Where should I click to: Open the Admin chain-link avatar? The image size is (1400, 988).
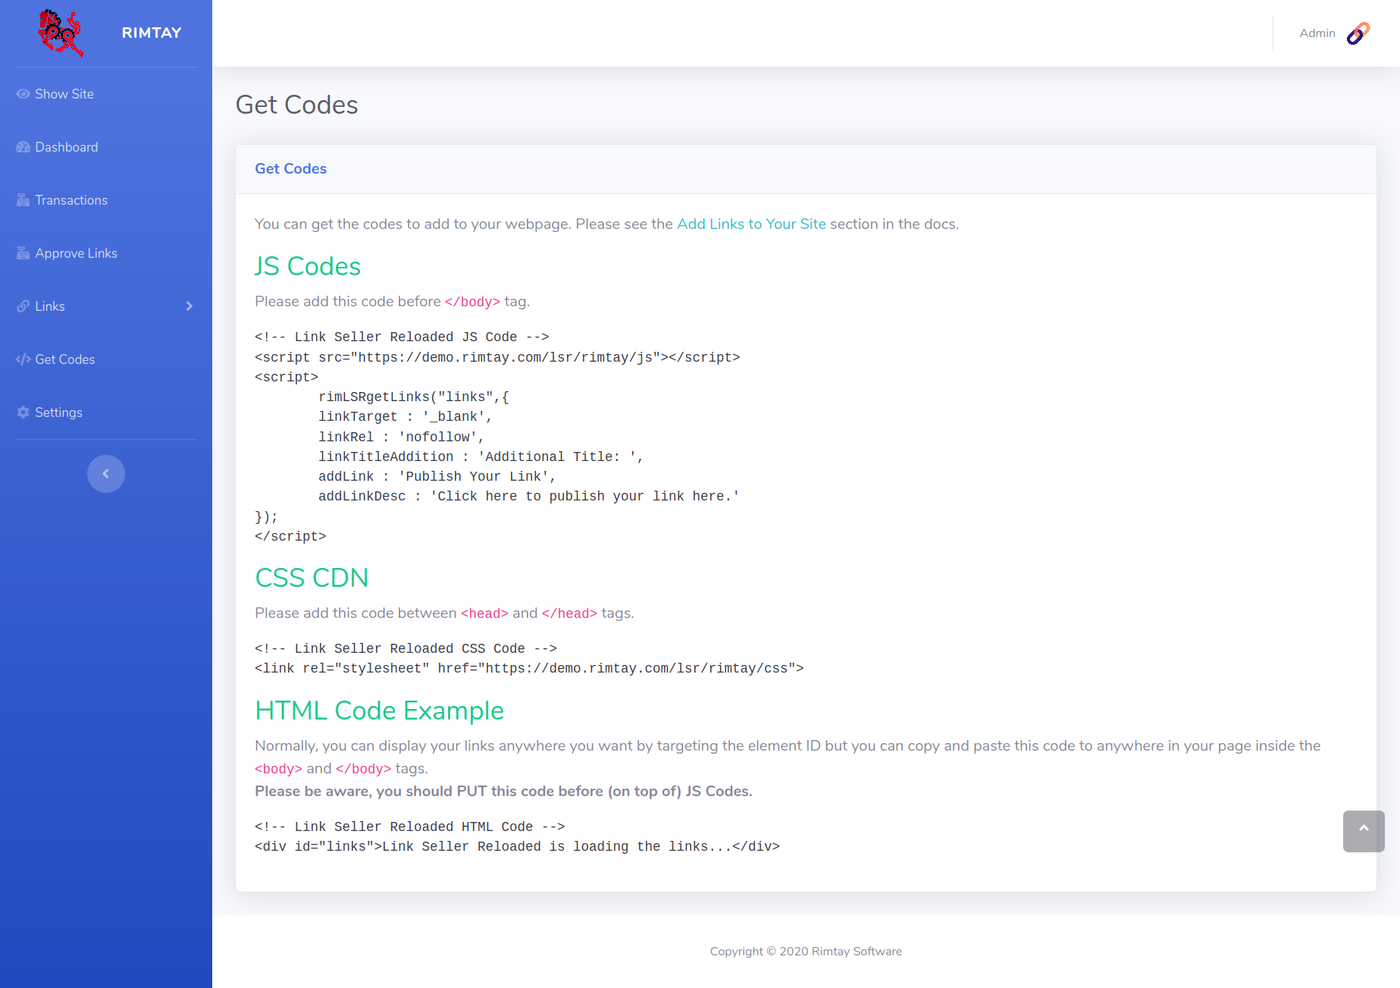tap(1358, 33)
